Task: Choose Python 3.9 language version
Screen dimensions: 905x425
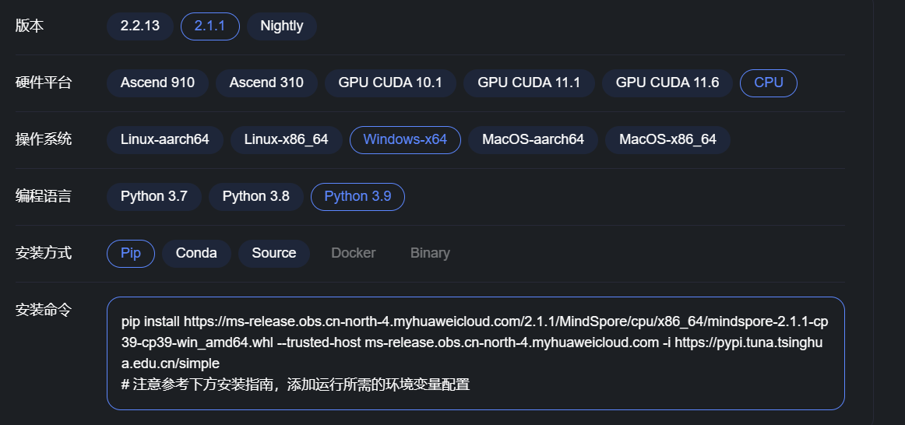Action: (x=357, y=196)
